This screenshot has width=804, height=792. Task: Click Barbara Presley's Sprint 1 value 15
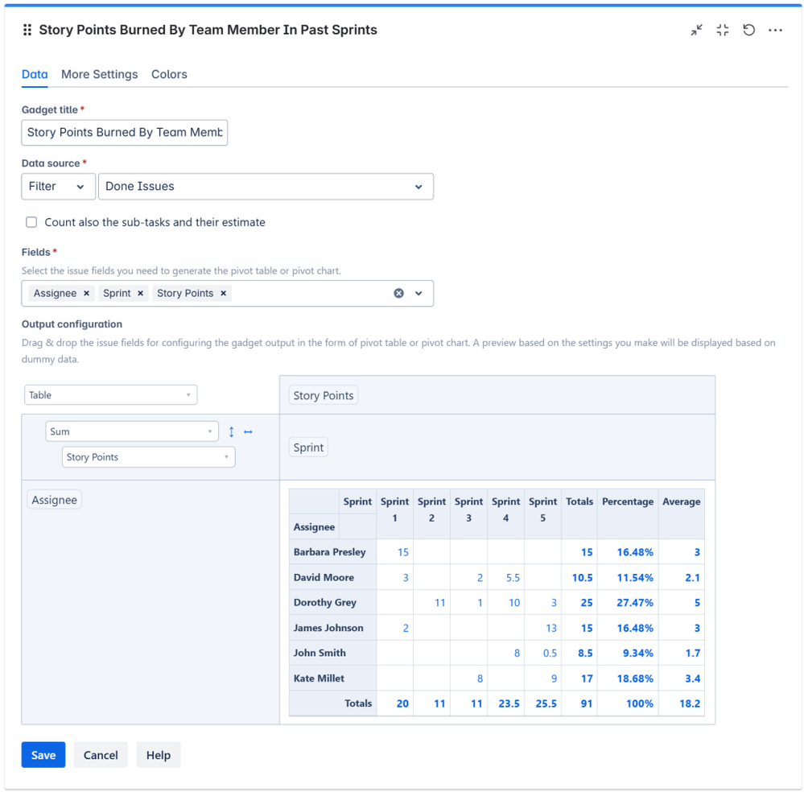(403, 552)
